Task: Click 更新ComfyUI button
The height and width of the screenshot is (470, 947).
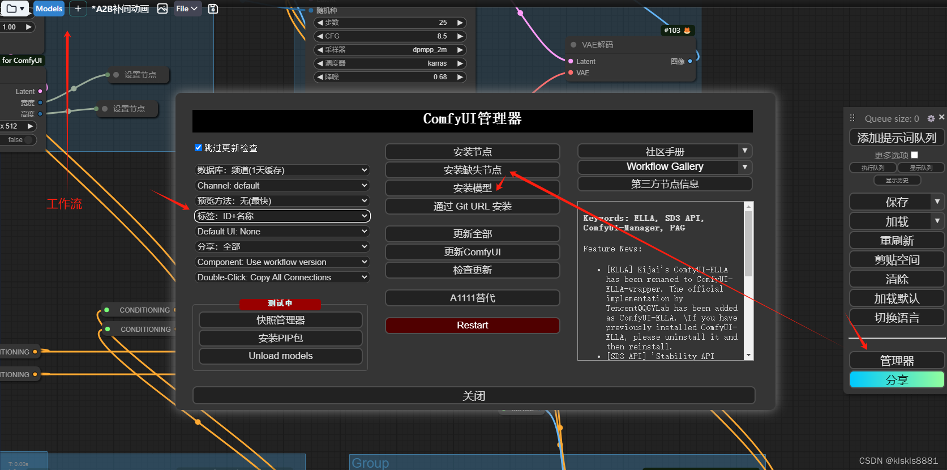Action: (x=473, y=252)
